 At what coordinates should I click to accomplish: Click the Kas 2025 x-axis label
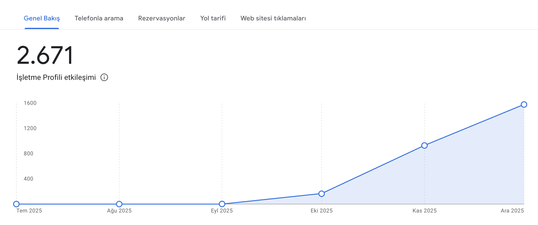[425, 211]
